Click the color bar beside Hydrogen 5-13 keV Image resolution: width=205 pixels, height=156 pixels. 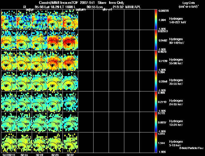(156, 143)
